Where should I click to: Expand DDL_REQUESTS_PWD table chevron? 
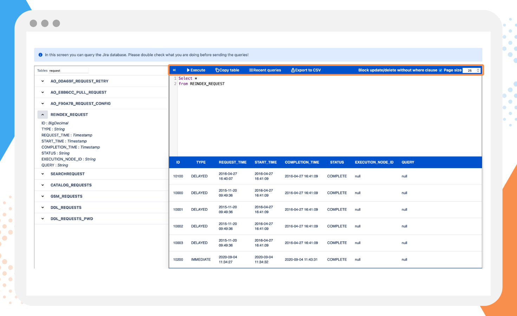tap(42, 219)
